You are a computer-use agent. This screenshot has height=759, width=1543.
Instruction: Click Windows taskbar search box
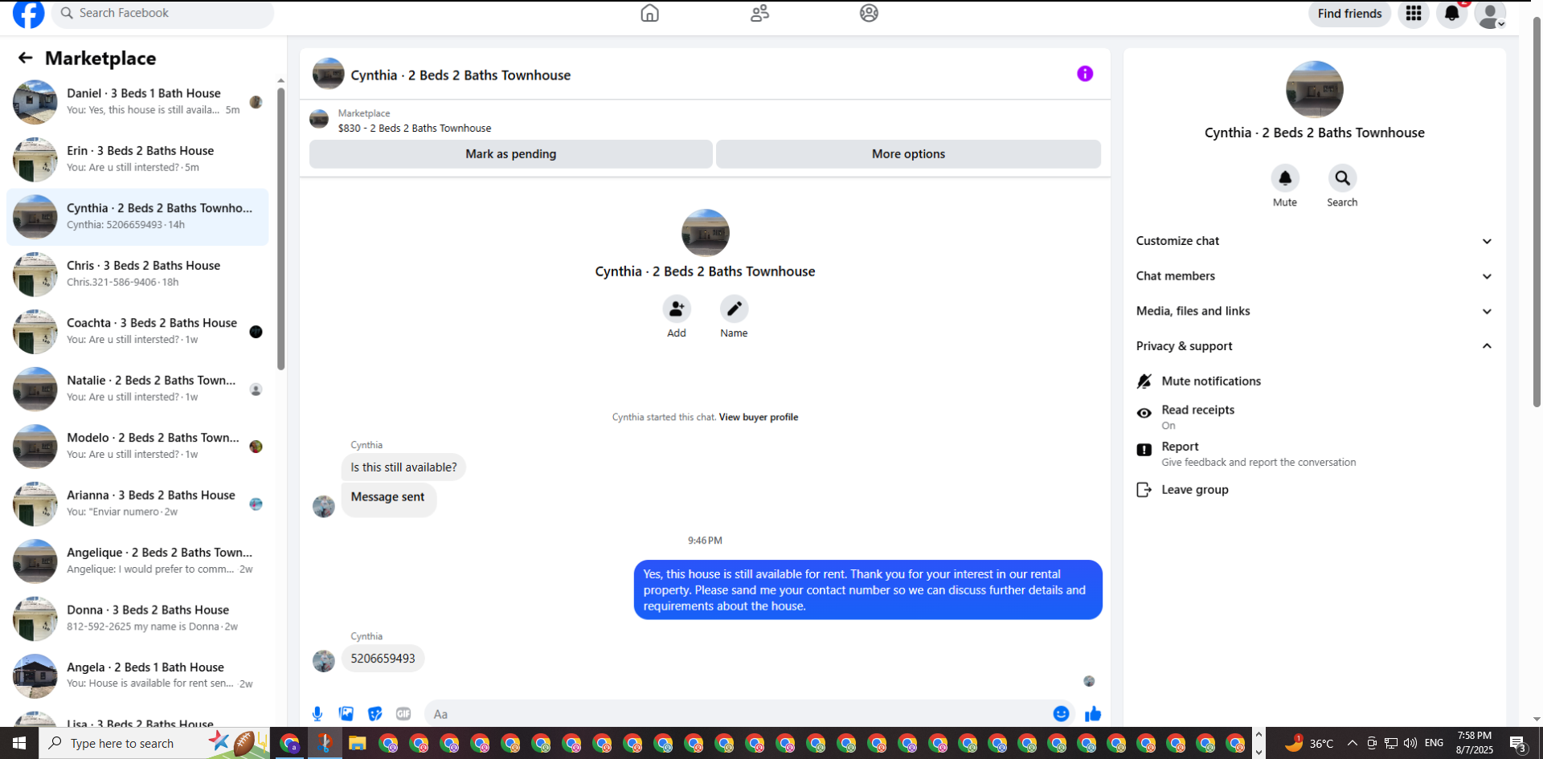(154, 743)
